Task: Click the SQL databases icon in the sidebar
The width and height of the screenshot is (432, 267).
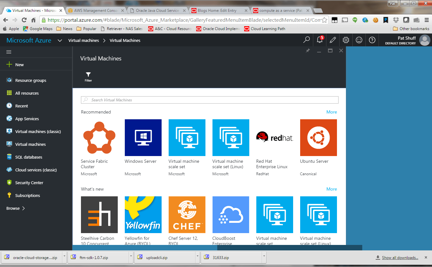Action: coord(9,157)
